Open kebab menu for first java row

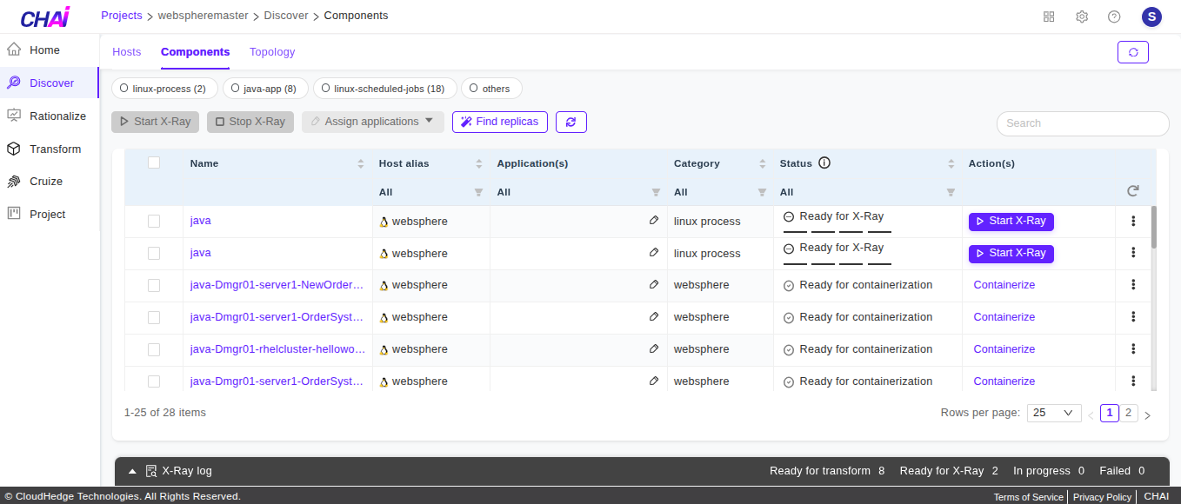click(1133, 221)
